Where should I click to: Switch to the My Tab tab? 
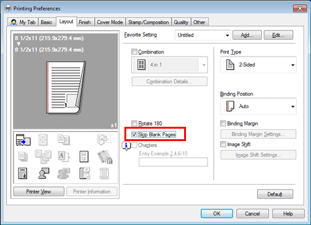coord(23,22)
